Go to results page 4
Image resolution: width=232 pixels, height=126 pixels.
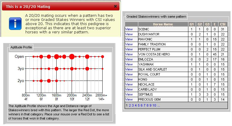point(136,105)
